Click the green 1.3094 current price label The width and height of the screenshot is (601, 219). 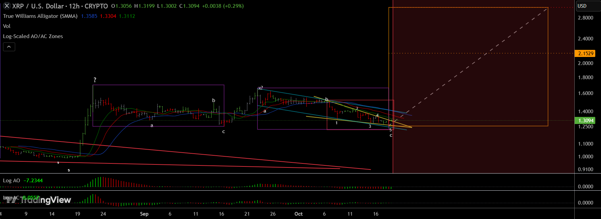coord(585,121)
